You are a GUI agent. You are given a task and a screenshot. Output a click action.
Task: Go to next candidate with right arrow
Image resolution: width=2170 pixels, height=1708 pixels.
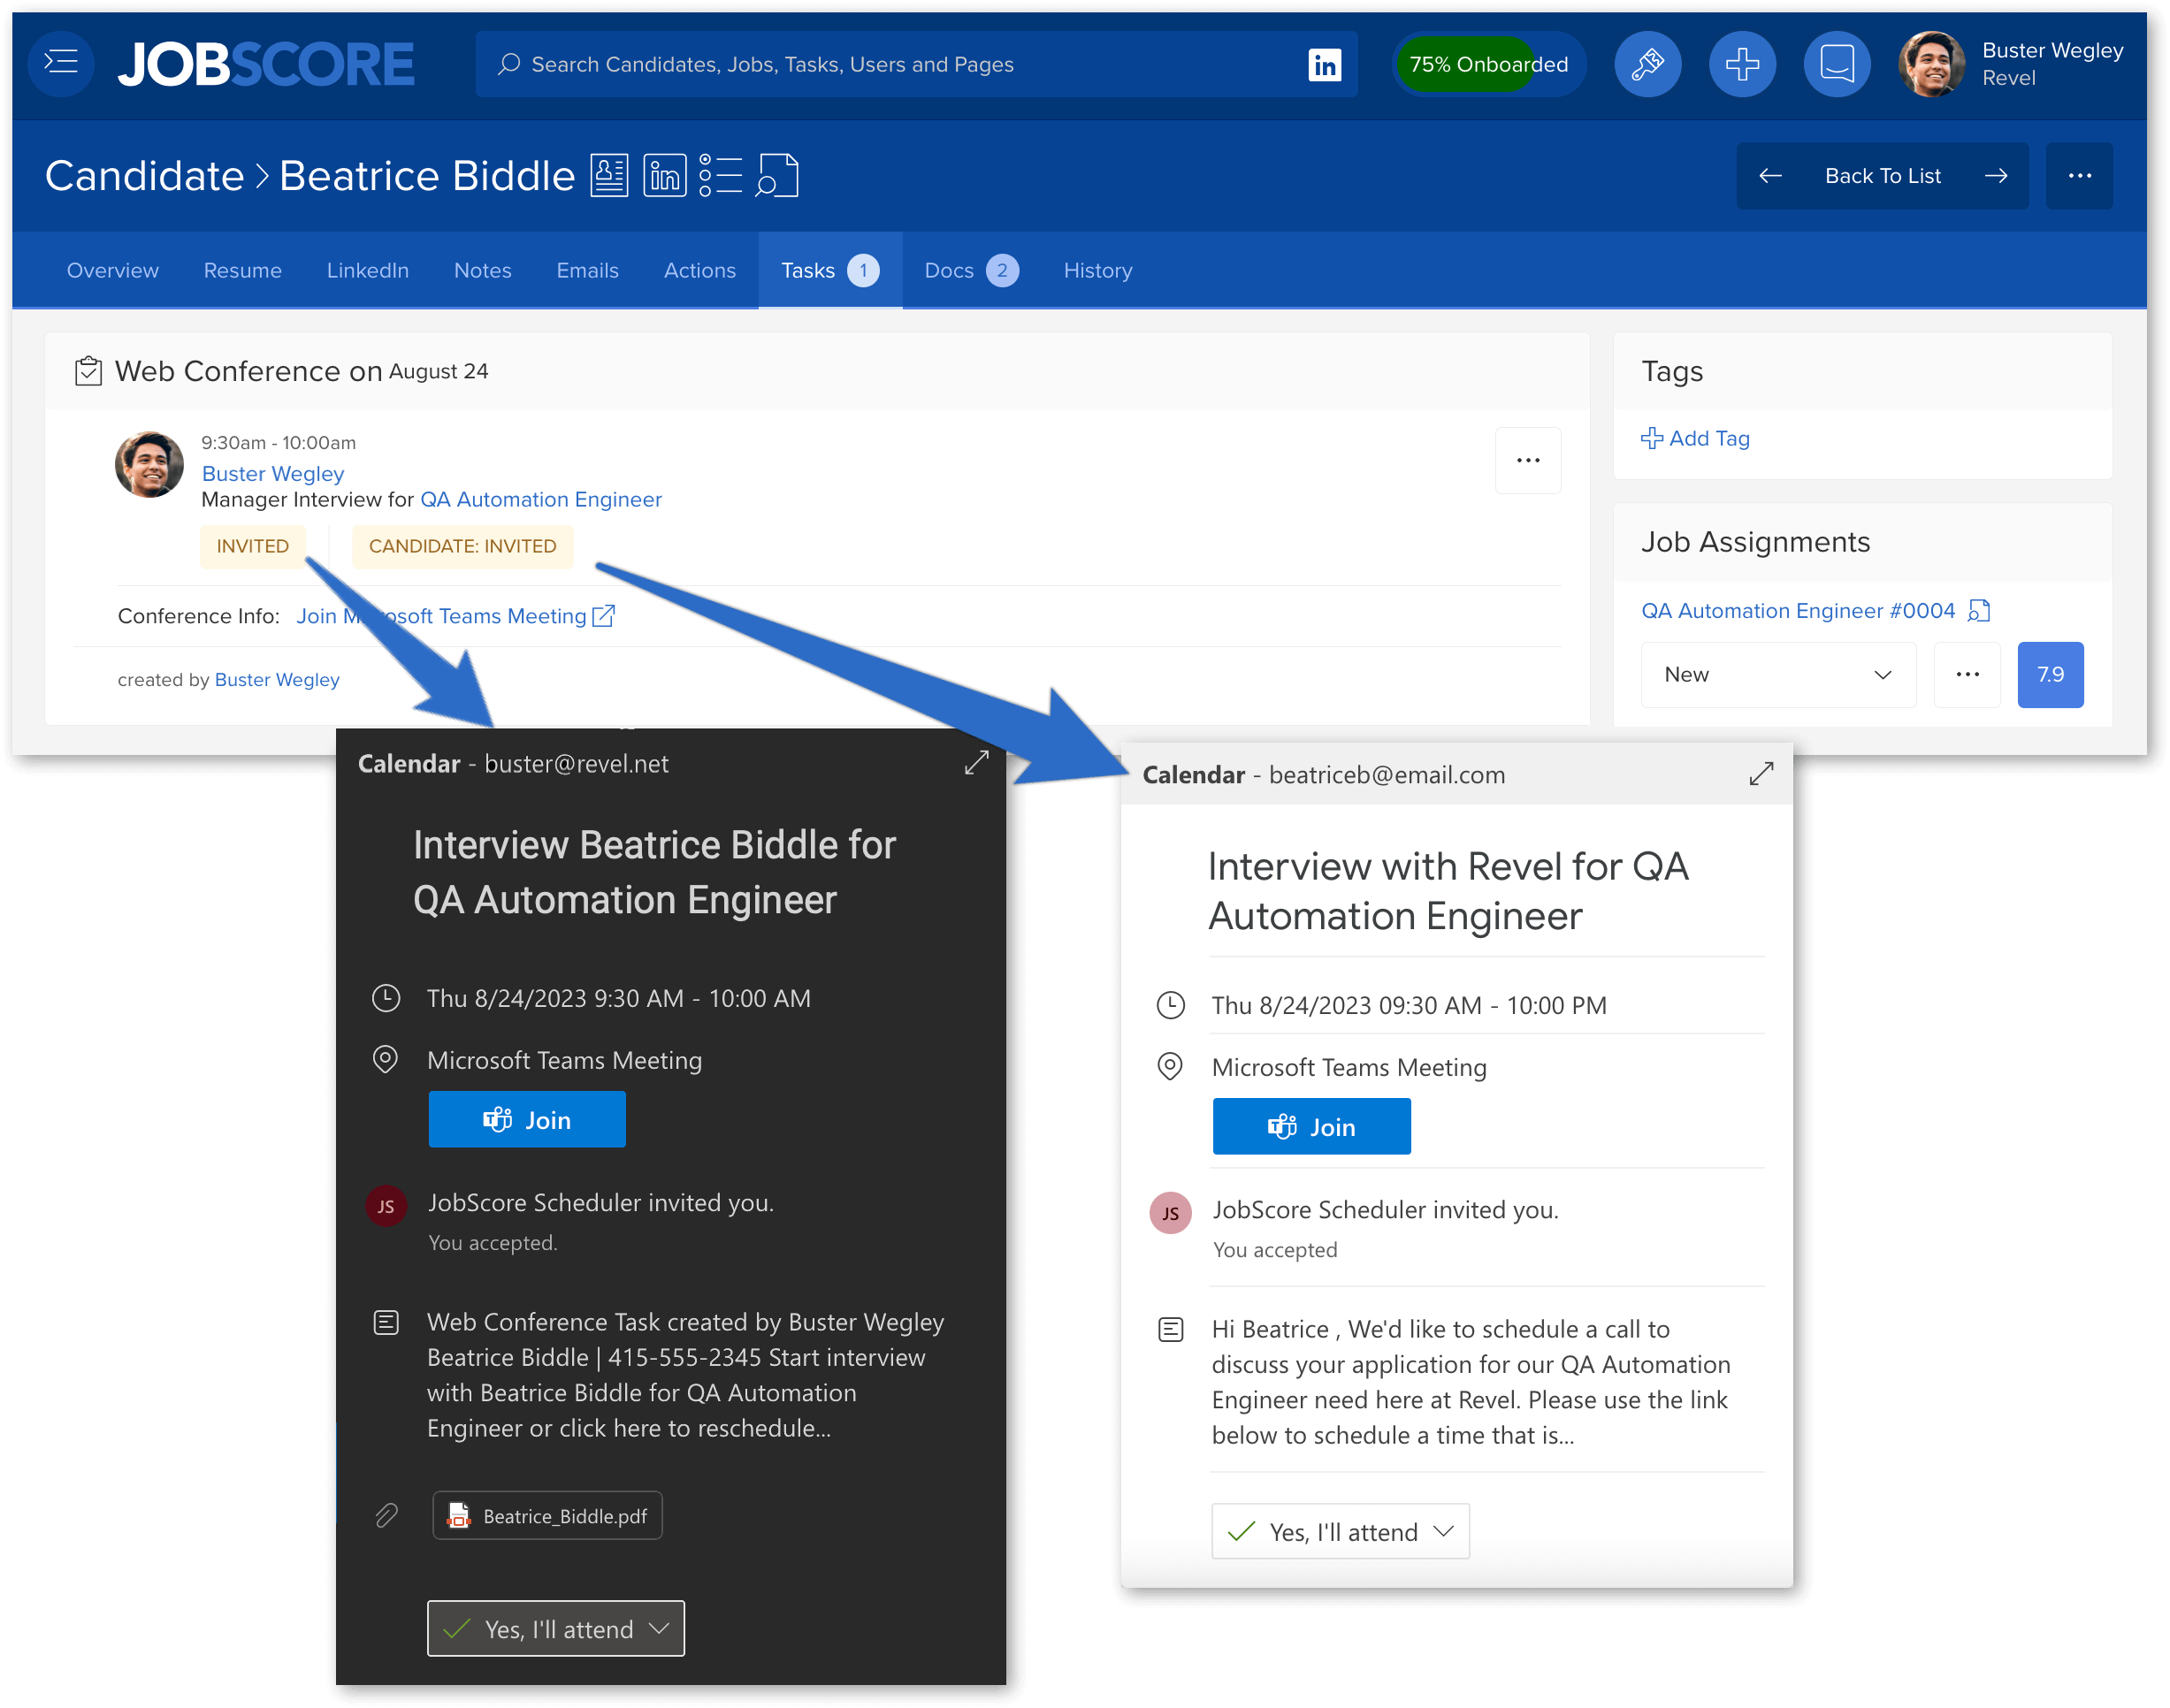coord(1996,176)
